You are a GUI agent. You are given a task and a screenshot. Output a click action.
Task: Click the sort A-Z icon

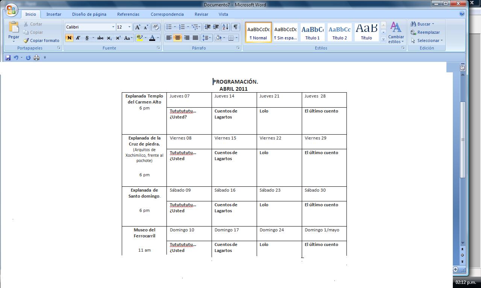(225, 27)
